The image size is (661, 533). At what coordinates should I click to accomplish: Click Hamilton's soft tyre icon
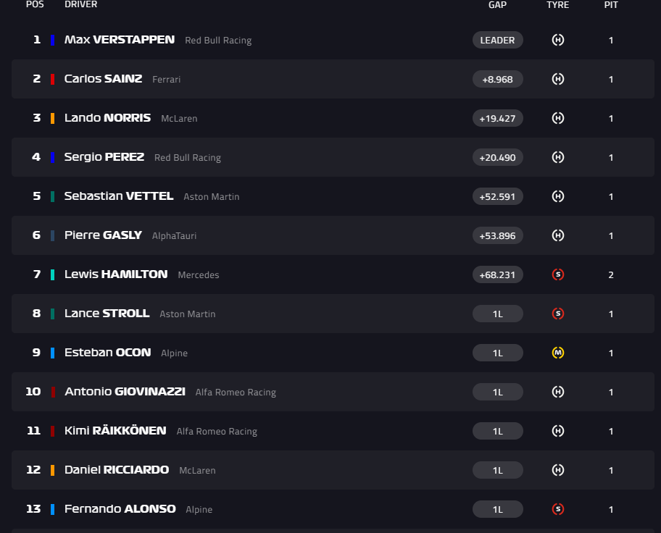pyautogui.click(x=558, y=274)
